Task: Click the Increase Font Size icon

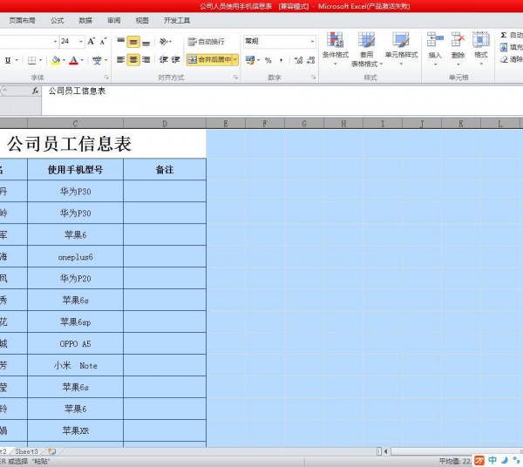Action: (91, 41)
